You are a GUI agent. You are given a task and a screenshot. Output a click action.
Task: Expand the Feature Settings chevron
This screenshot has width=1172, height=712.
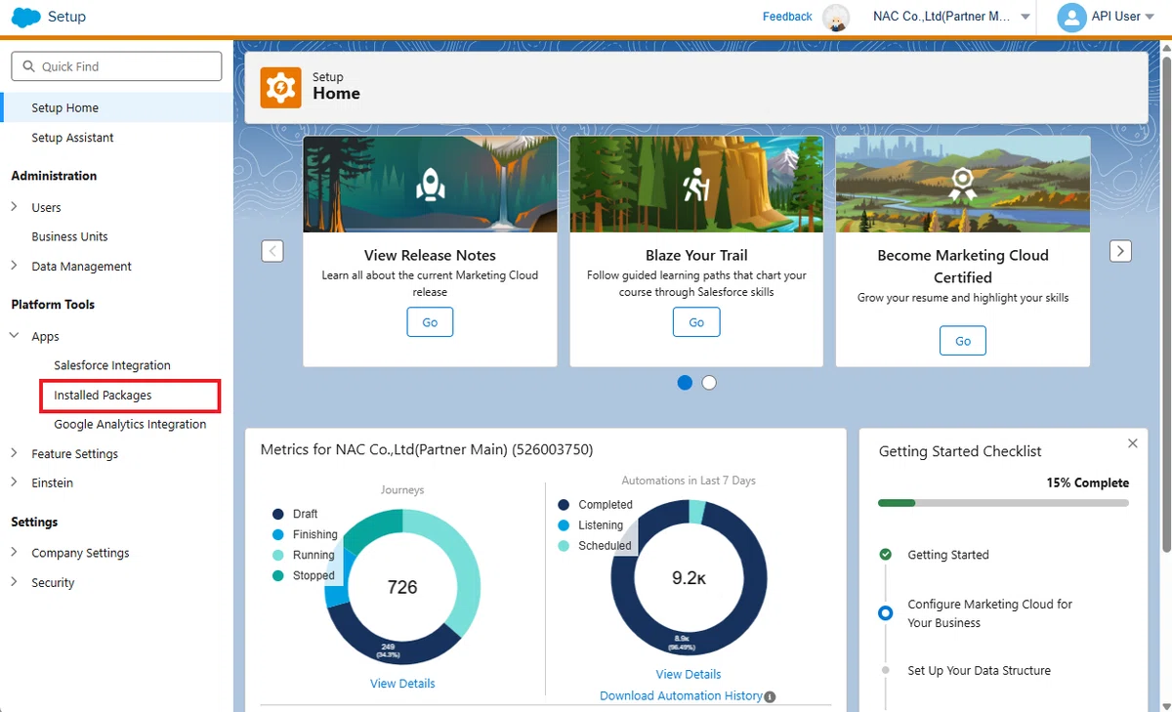[15, 453]
